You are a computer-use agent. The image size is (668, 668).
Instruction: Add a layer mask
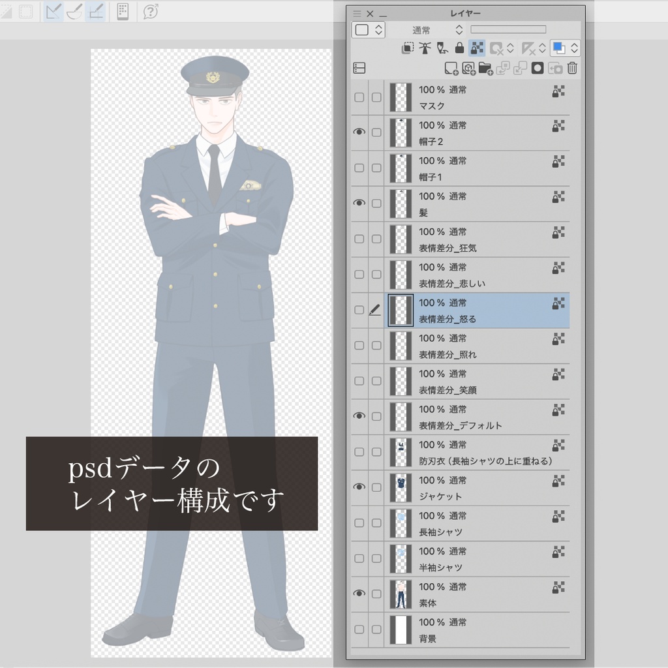(x=537, y=68)
